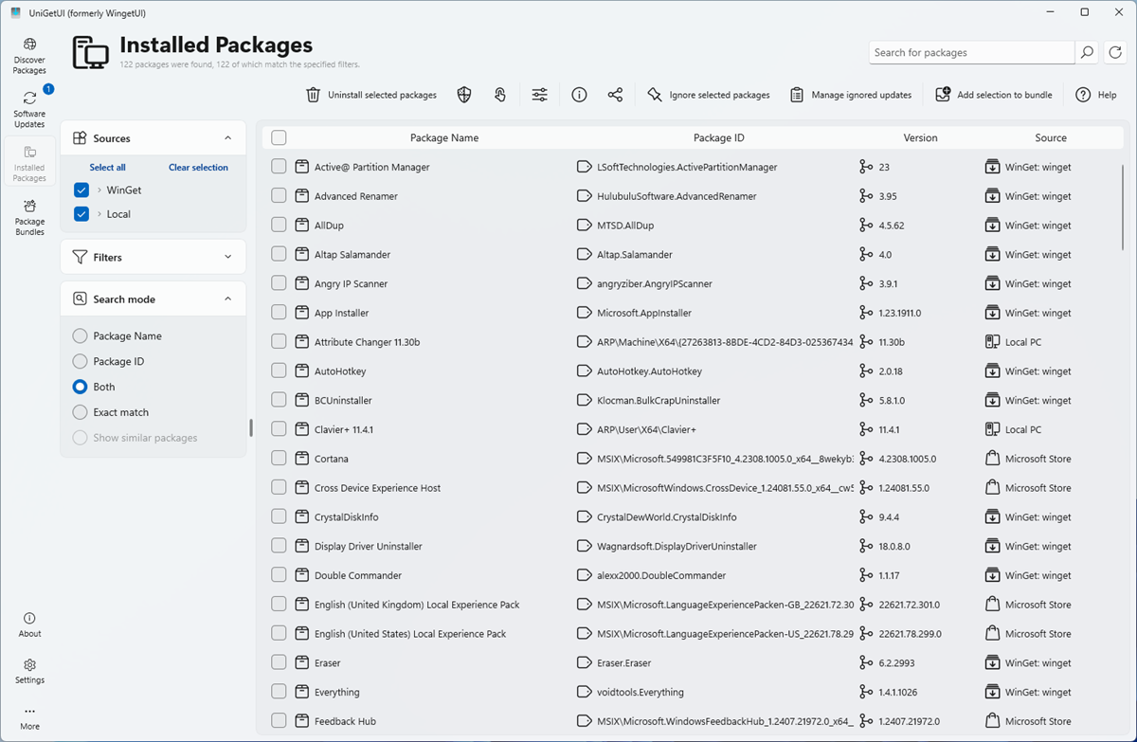This screenshot has width=1137, height=742.
Task: Select the Installed Packages tab
Action: point(29,164)
